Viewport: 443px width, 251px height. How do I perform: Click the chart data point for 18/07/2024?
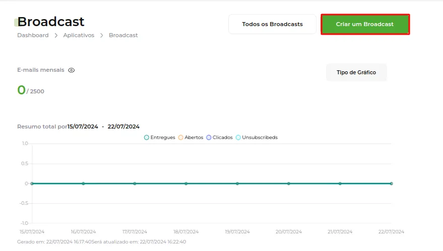click(x=186, y=183)
